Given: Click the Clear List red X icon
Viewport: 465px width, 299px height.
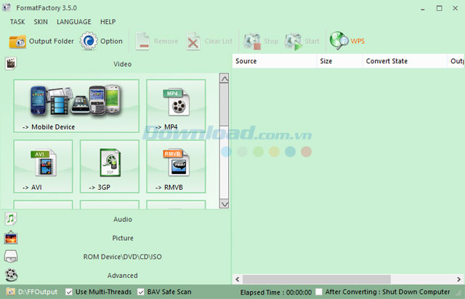Looking at the screenshot, I should click(x=193, y=41).
